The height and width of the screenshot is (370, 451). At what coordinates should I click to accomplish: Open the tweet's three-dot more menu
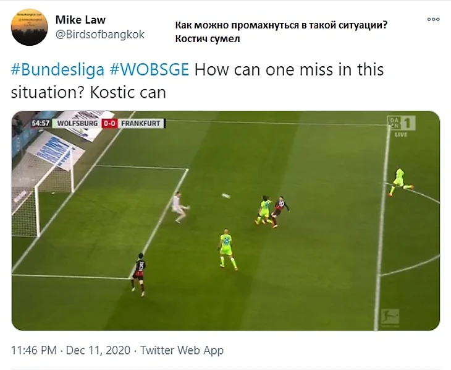coord(433,19)
